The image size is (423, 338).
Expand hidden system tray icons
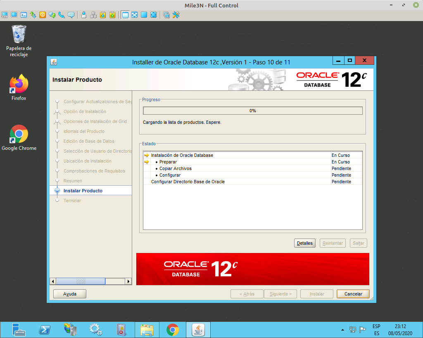[343, 329]
